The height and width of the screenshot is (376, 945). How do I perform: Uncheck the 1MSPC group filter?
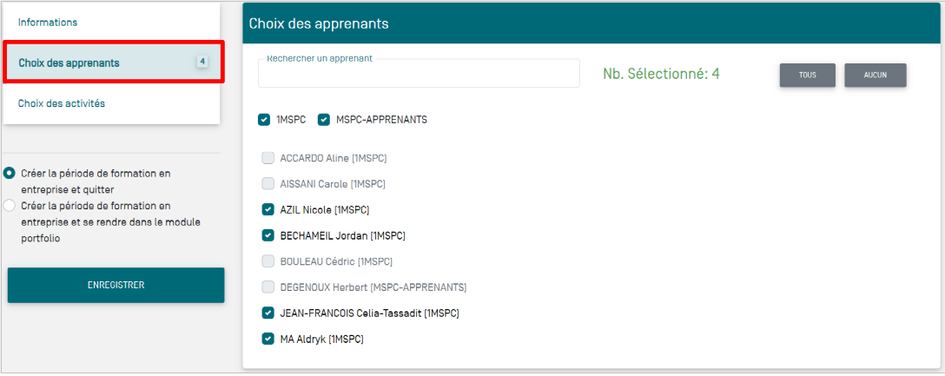(264, 120)
